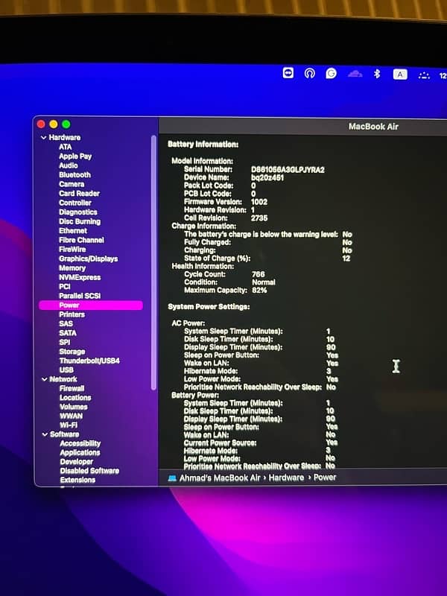
Task: Open the dotted status icon in menu bar
Action: [424, 75]
